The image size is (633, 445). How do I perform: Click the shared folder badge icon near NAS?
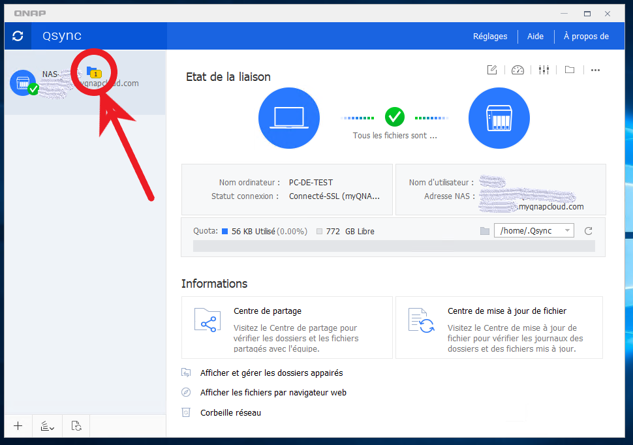93,71
